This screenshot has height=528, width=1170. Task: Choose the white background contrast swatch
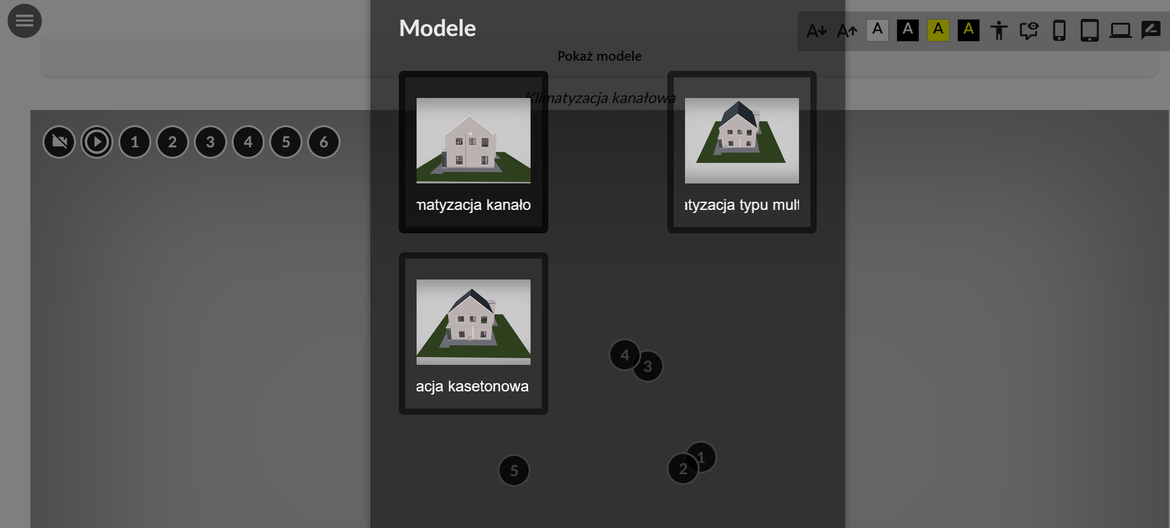877,30
